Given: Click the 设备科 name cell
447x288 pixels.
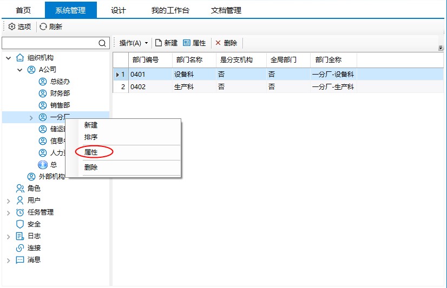Looking at the screenshot, I should pyautogui.click(x=194, y=74).
